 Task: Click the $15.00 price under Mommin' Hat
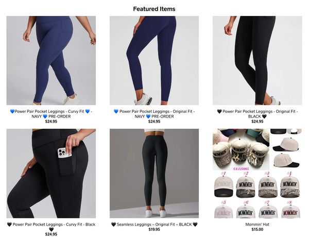257,229
